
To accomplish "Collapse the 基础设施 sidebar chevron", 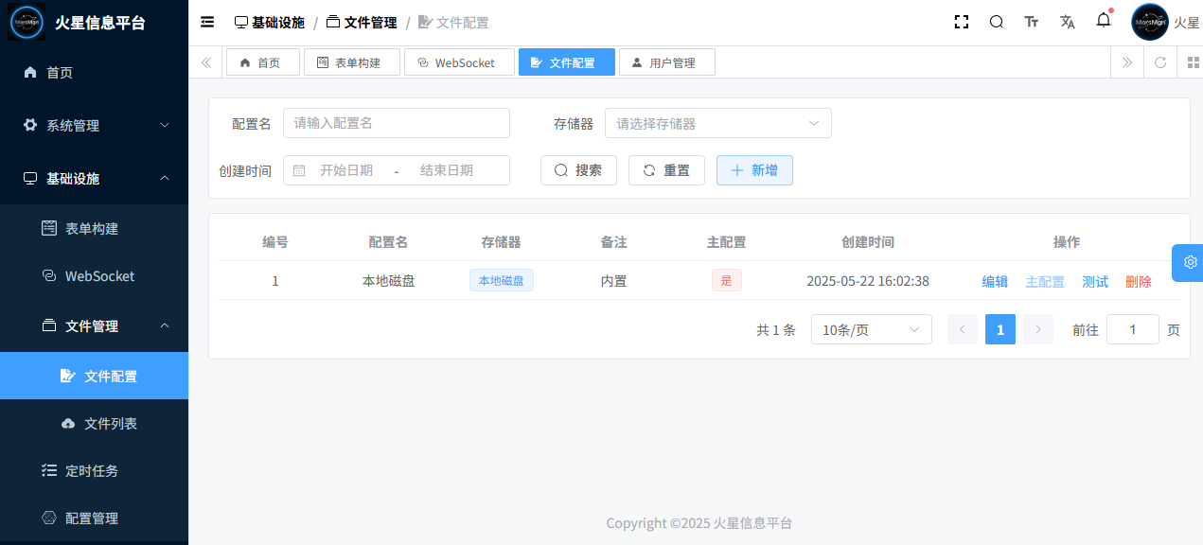I will coord(165,178).
